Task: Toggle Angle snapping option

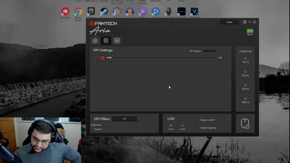Action: 221,128
